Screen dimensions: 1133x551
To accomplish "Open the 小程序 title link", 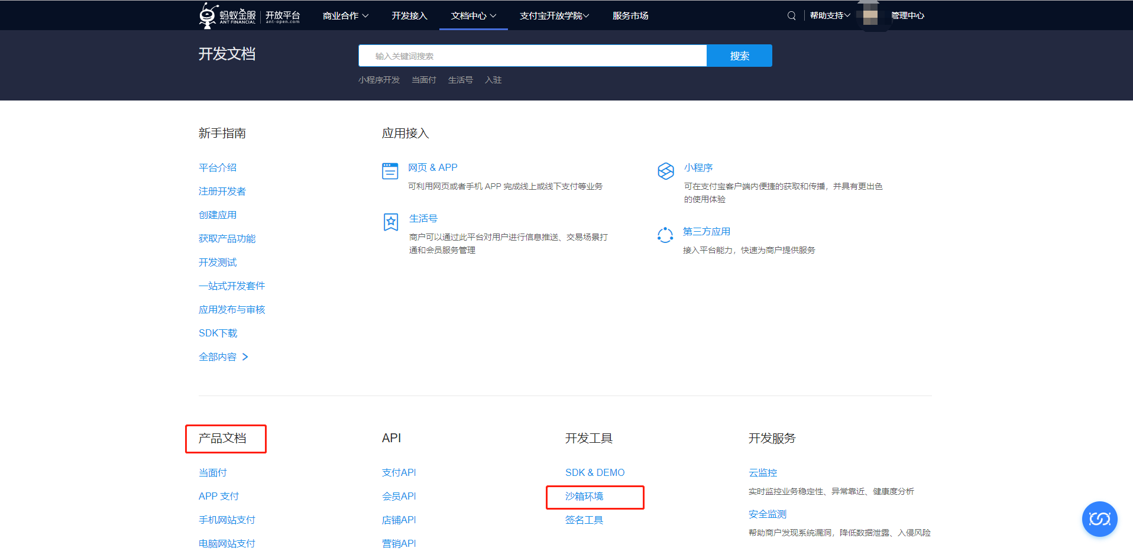I will (x=698, y=168).
